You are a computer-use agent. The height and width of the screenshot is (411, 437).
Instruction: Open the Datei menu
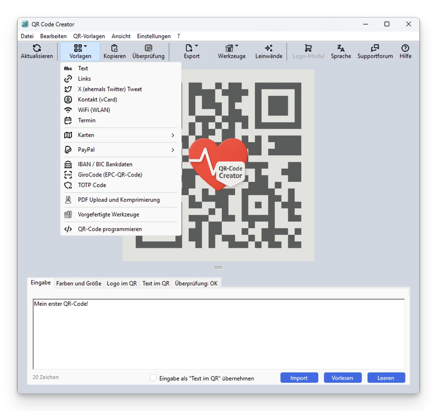(27, 36)
